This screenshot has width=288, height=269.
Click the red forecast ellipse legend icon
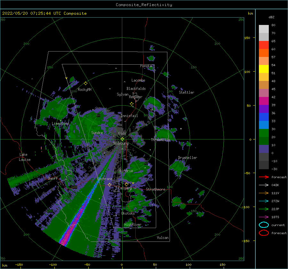click(x=264, y=233)
